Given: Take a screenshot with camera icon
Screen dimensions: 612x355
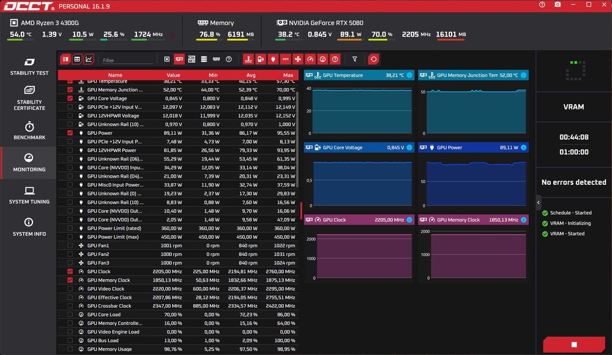Looking at the screenshot, I should pyautogui.click(x=558, y=5).
